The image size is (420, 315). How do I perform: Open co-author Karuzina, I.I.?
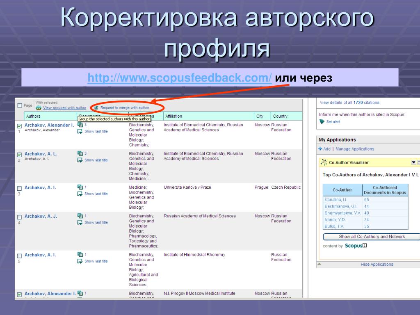point(336,200)
